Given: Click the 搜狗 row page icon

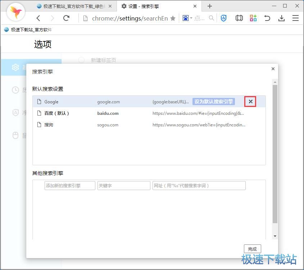Looking at the screenshot, I should pyautogui.click(x=39, y=125).
